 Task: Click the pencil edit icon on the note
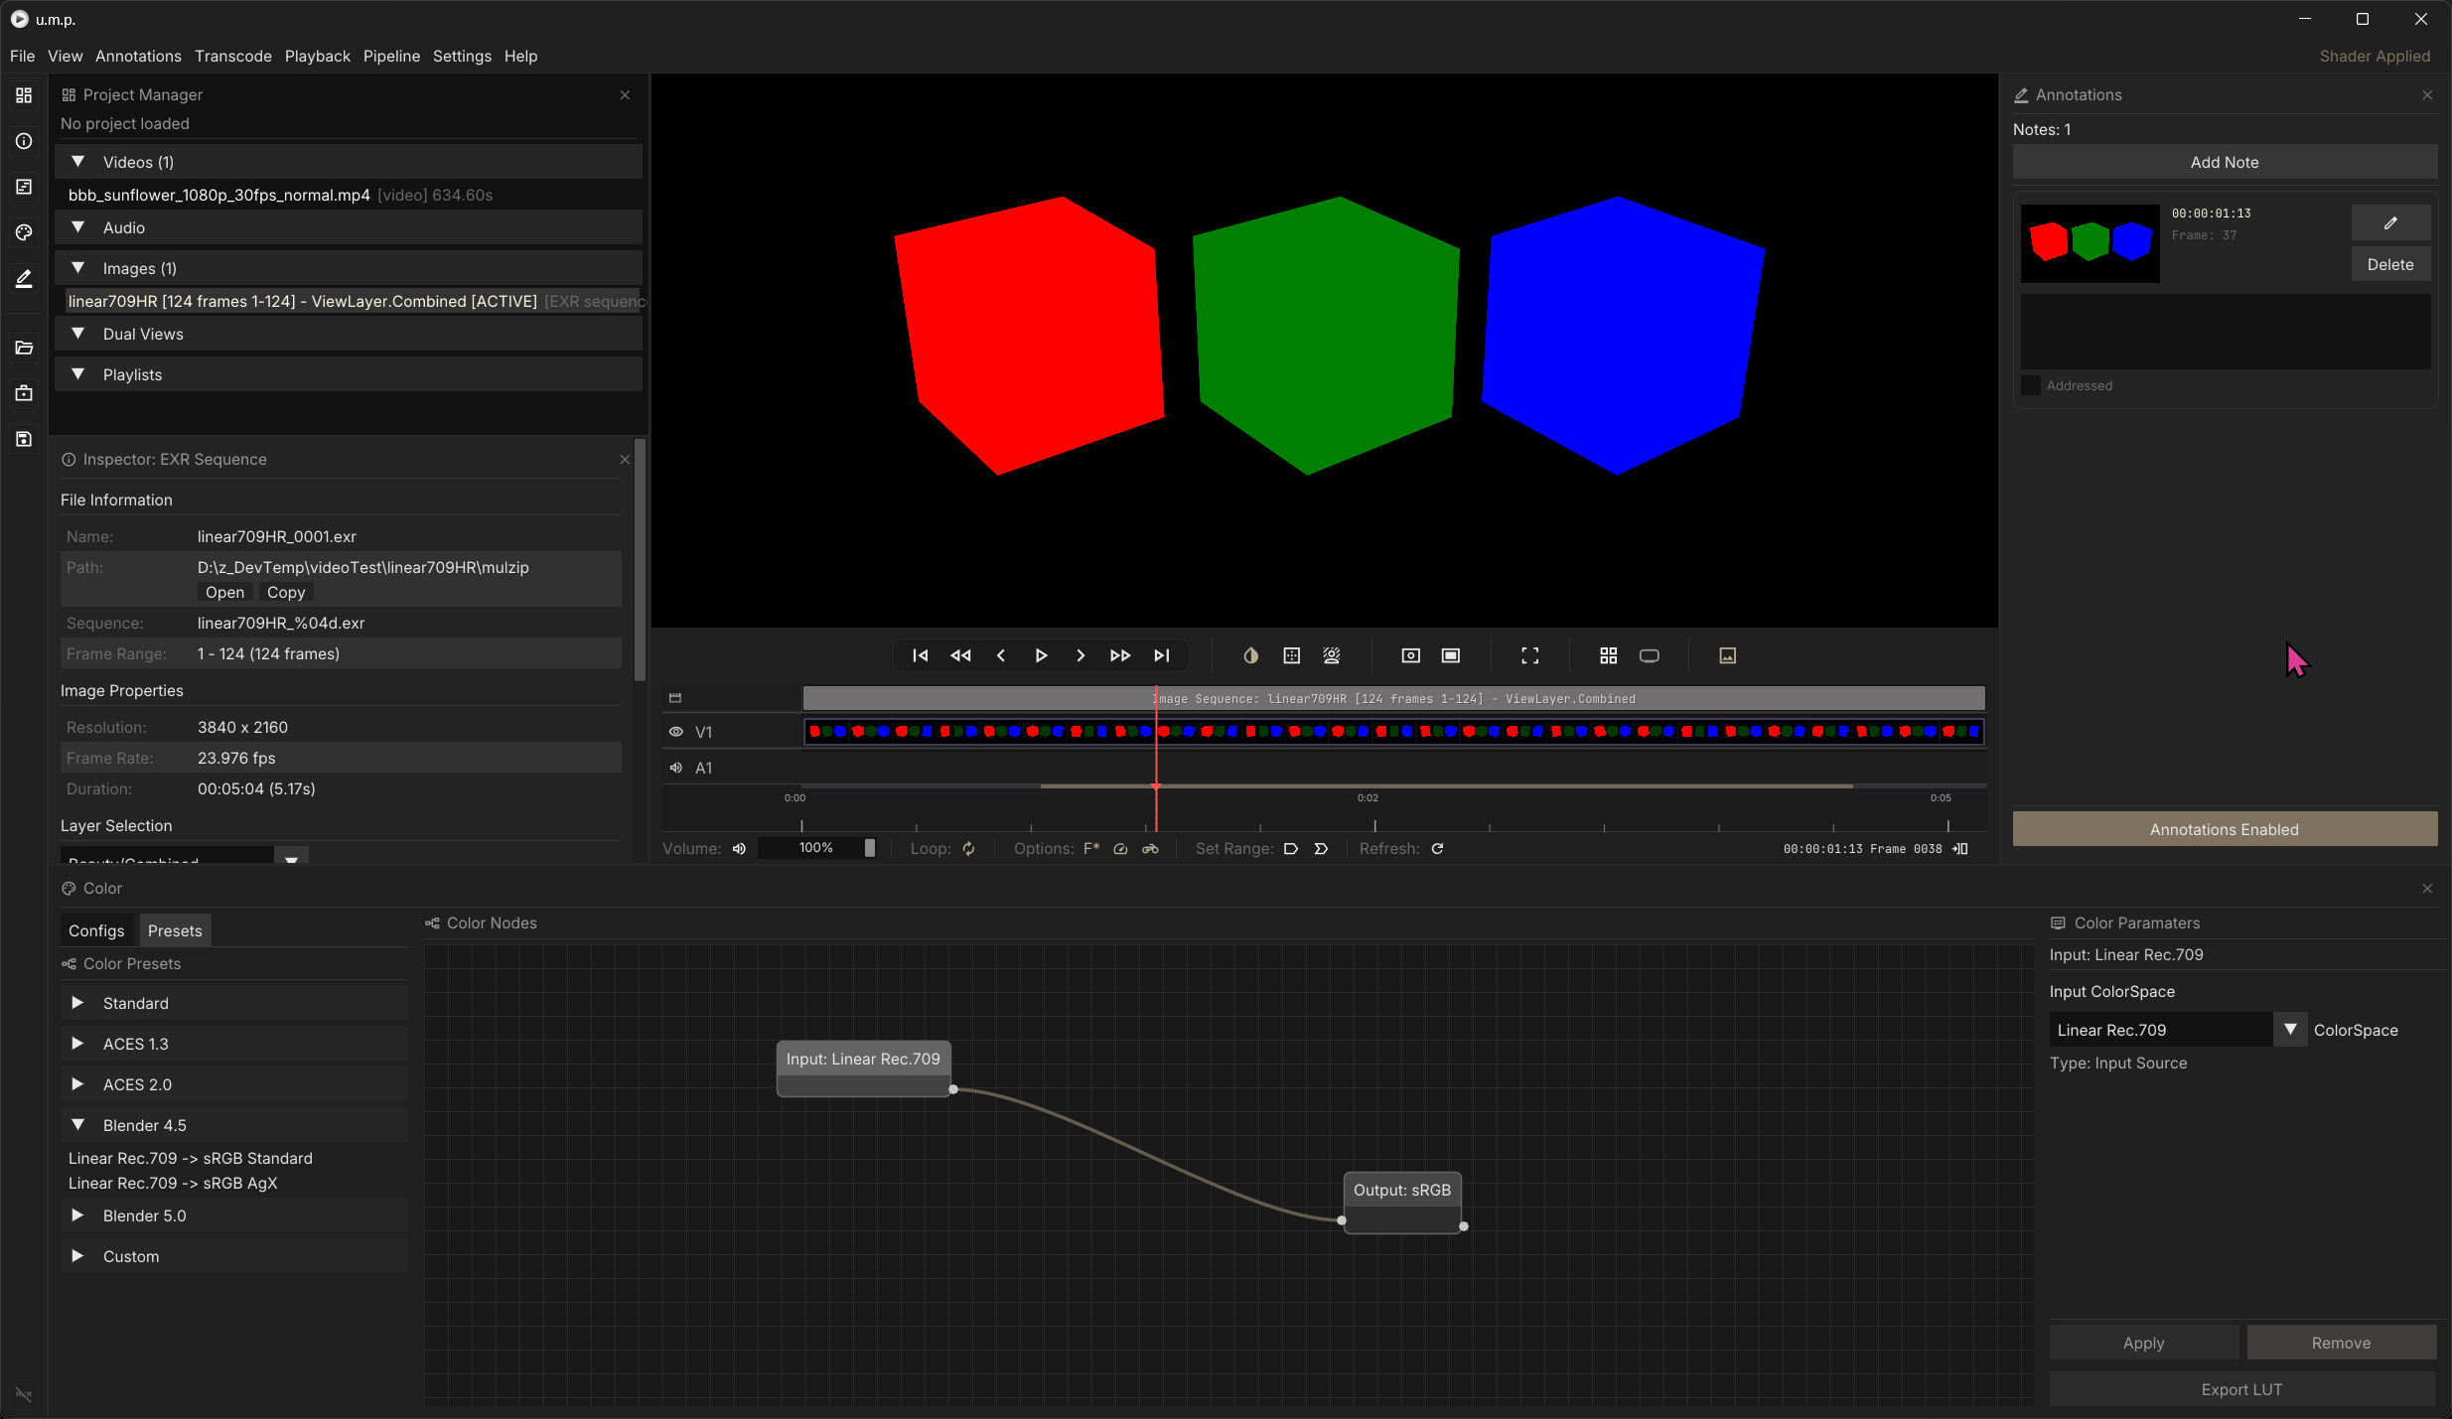click(2389, 222)
